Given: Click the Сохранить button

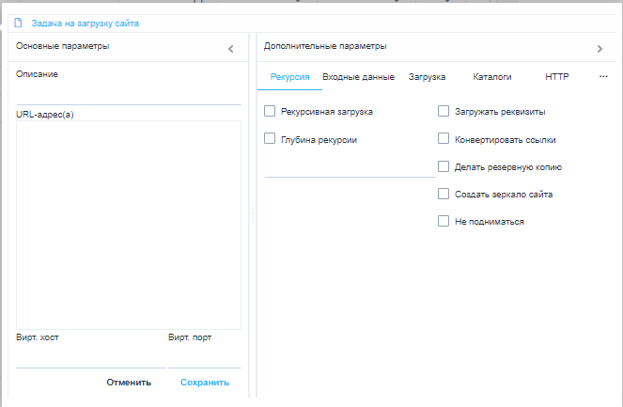Looking at the screenshot, I should [x=204, y=382].
